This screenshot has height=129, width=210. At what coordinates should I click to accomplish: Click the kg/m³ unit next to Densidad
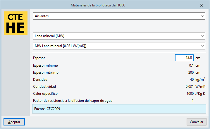point(200,80)
